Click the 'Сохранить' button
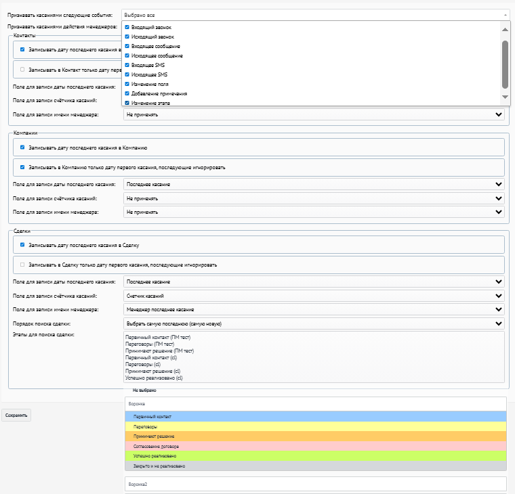 point(16,416)
